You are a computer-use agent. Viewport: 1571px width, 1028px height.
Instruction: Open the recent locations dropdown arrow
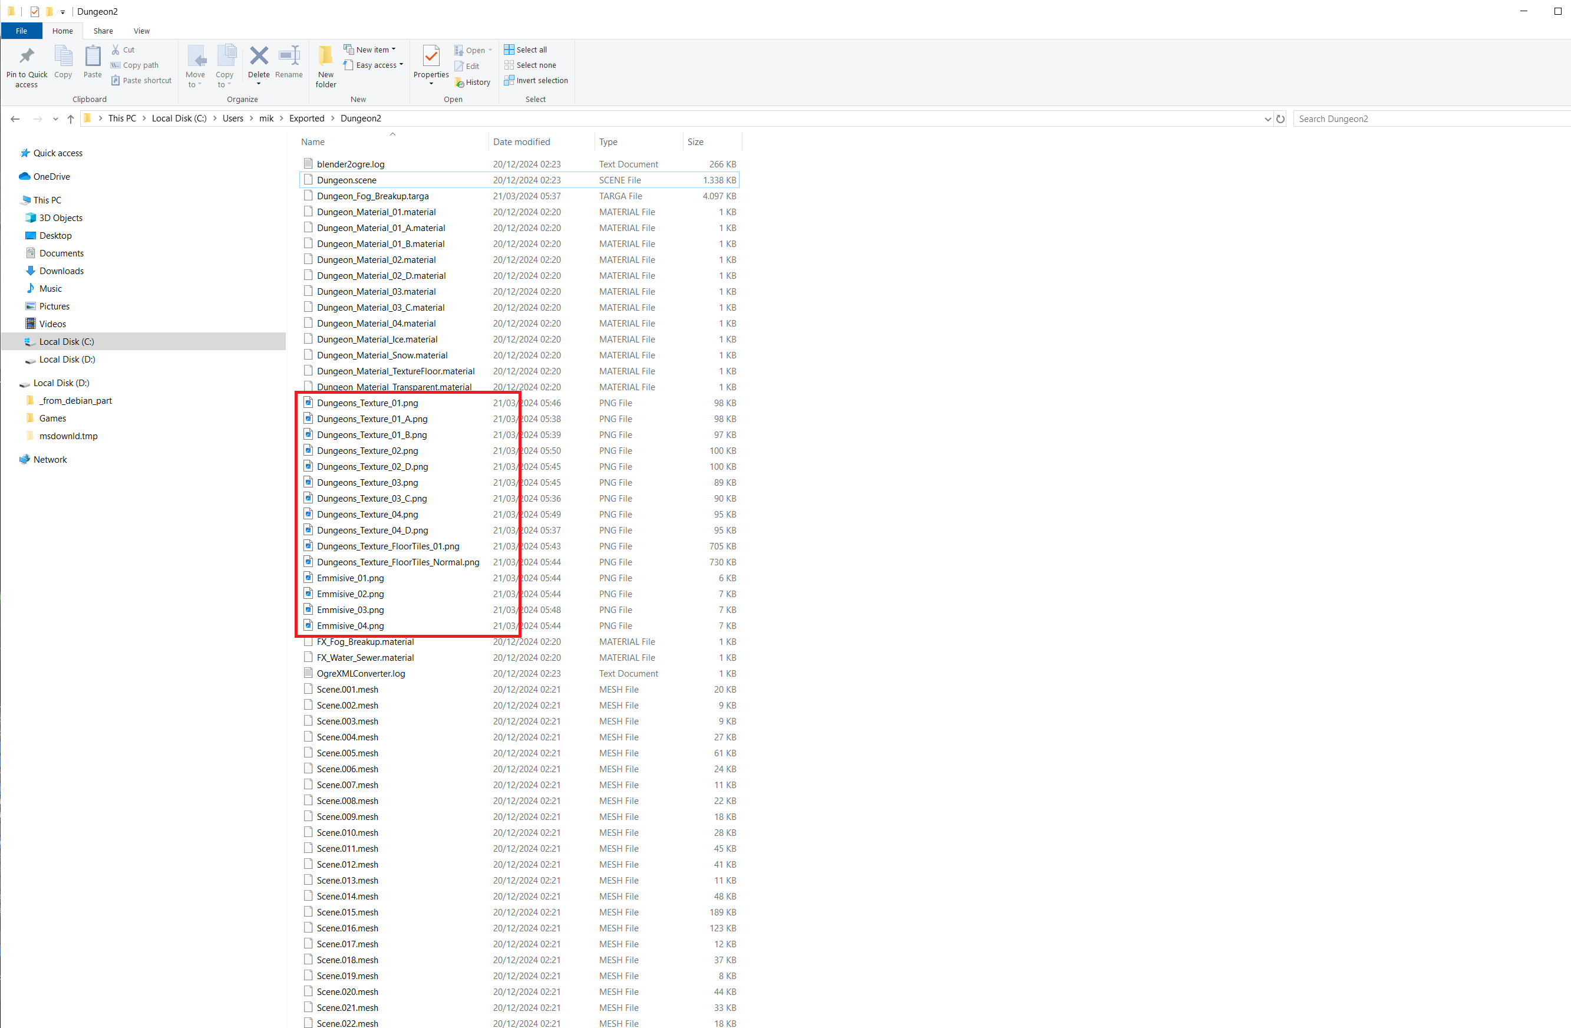[x=55, y=119]
